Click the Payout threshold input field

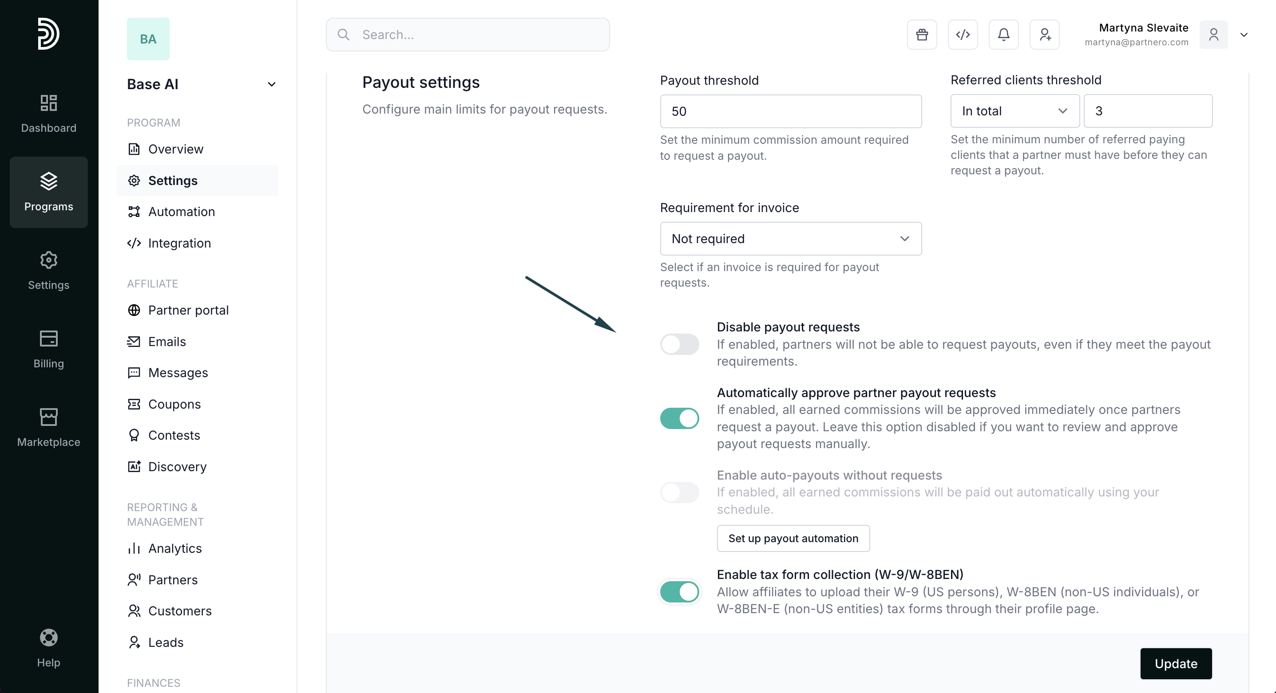790,111
